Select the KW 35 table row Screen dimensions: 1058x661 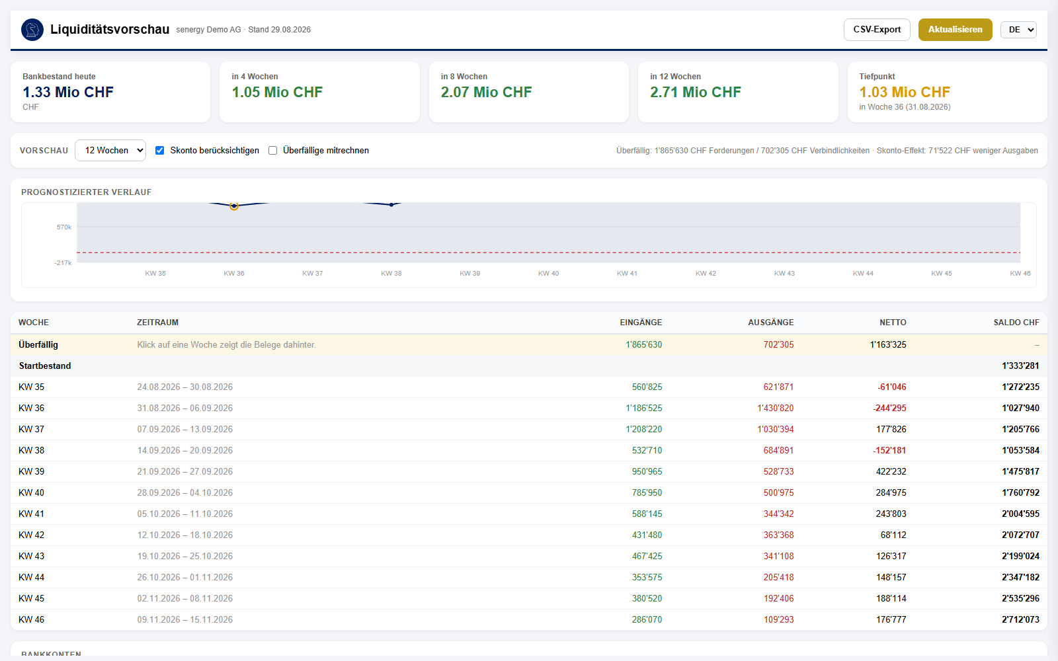tap(529, 387)
